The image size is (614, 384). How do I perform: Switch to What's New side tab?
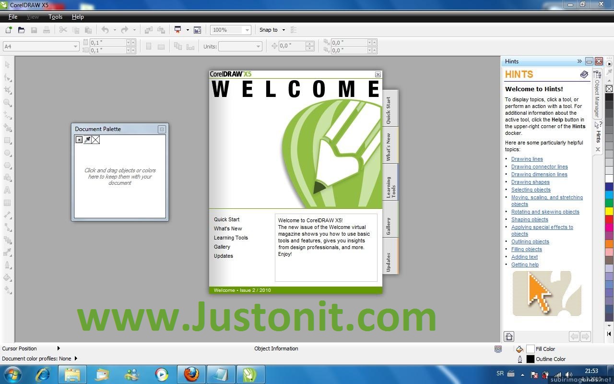click(390, 146)
